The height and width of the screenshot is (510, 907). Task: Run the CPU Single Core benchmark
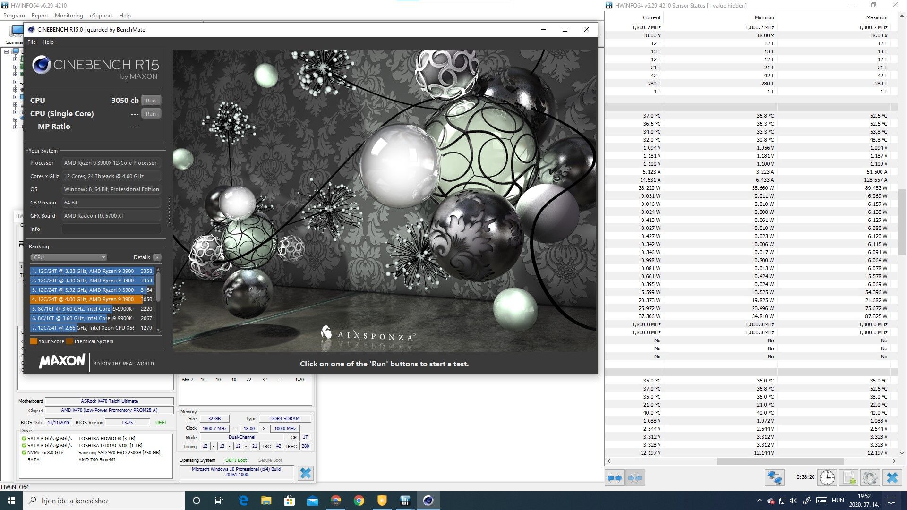point(151,114)
